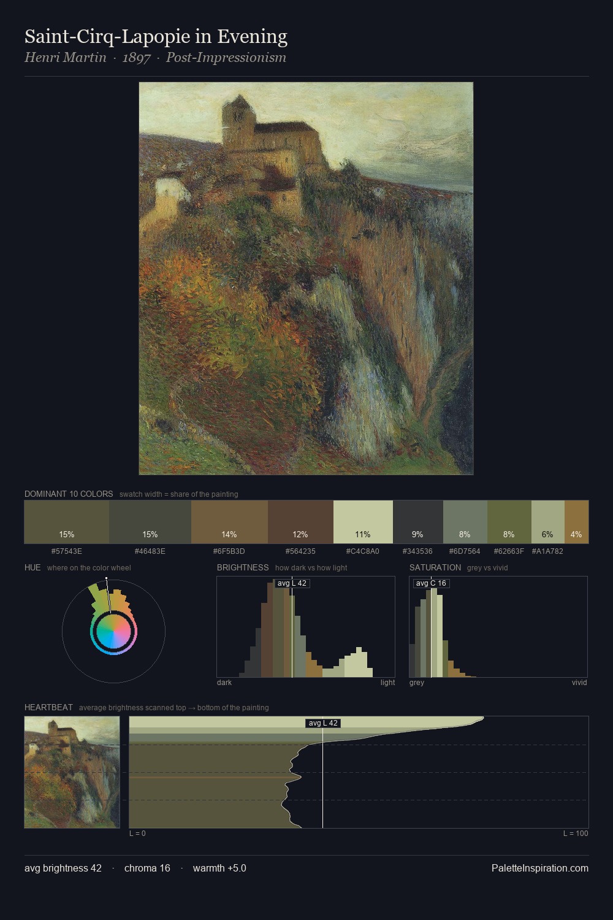The image size is (613, 920).
Task: Click the 8% olive swatch #62663F
Action: [509, 522]
